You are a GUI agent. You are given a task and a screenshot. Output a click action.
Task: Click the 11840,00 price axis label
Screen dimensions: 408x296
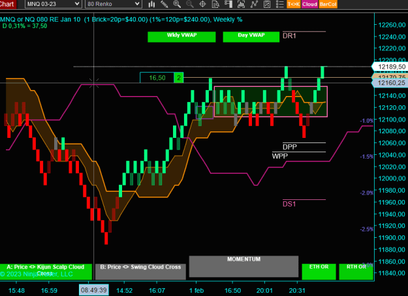click(392, 273)
